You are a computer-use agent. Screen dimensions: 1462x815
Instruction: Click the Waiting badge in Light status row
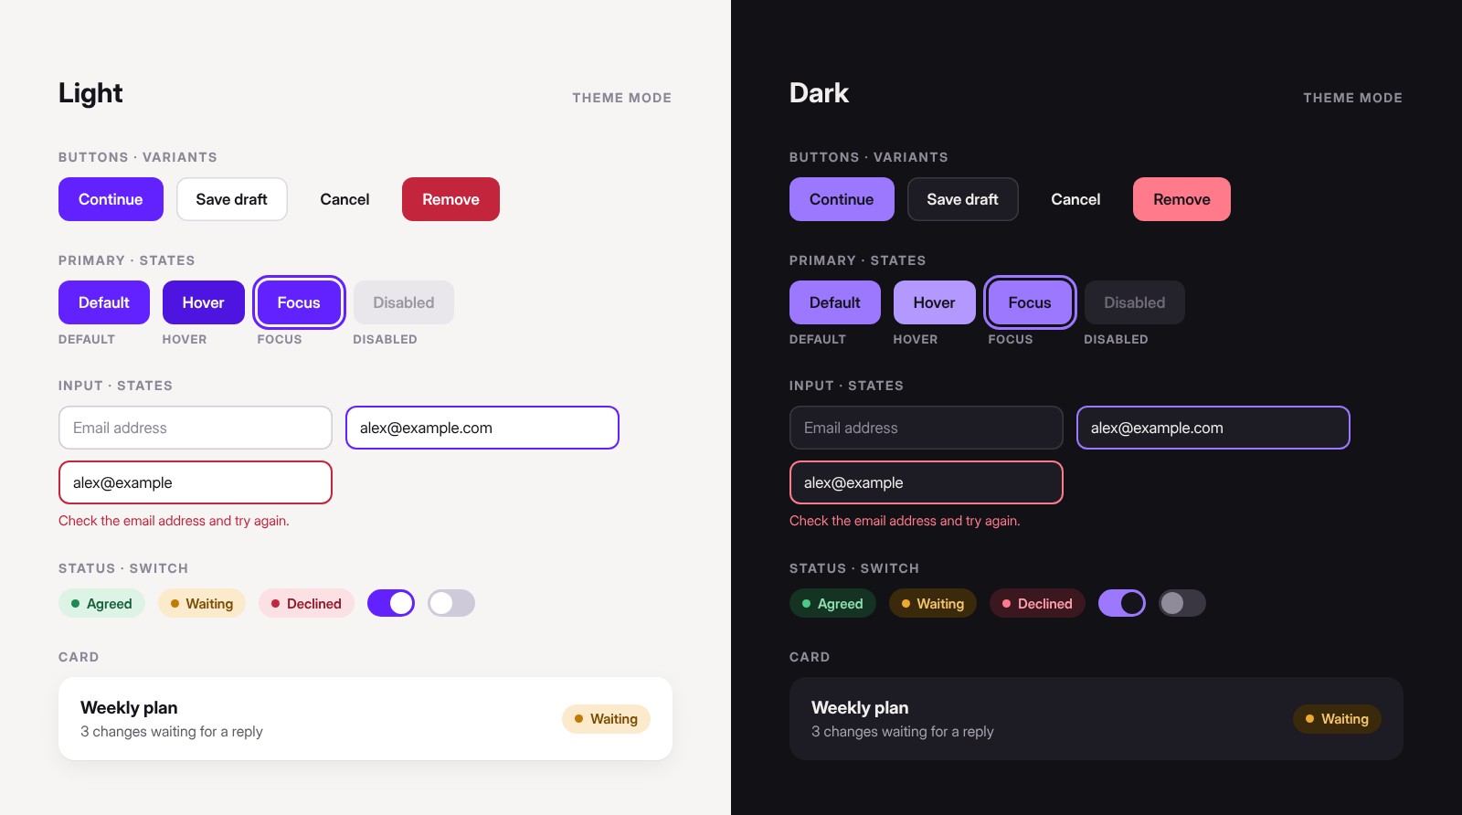(x=202, y=603)
